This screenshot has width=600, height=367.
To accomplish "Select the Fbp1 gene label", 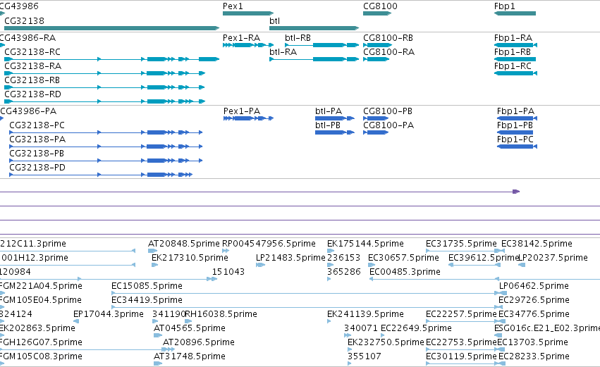I will (504, 6).
